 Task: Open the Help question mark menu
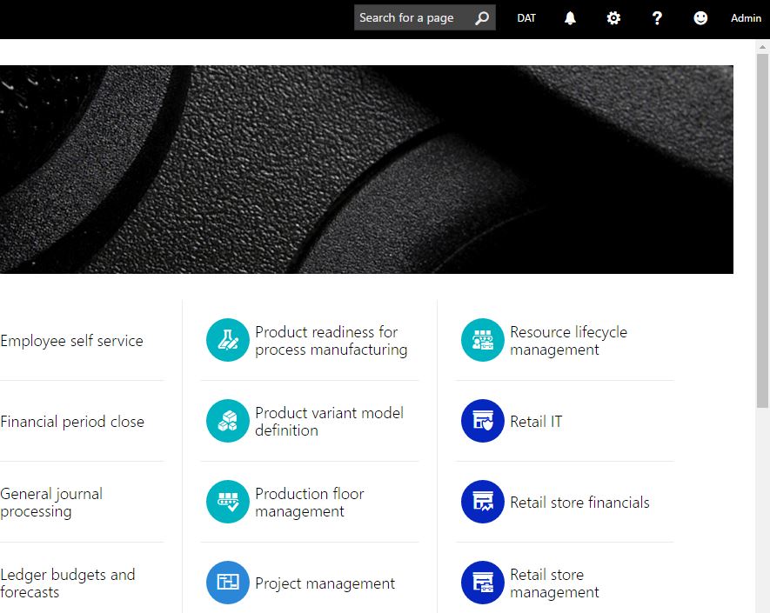(x=657, y=18)
